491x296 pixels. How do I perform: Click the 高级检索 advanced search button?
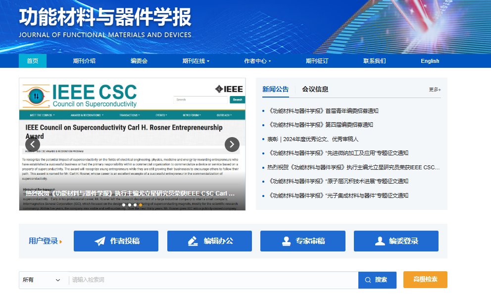click(425, 280)
